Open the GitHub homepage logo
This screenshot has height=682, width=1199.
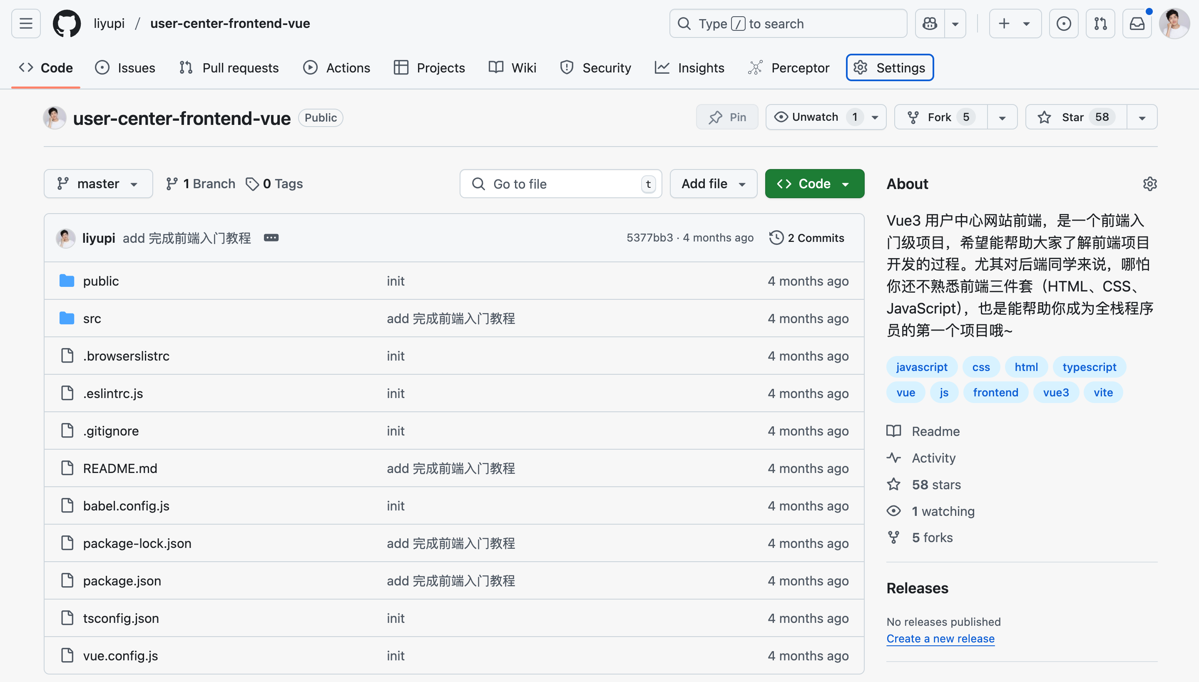pos(67,23)
